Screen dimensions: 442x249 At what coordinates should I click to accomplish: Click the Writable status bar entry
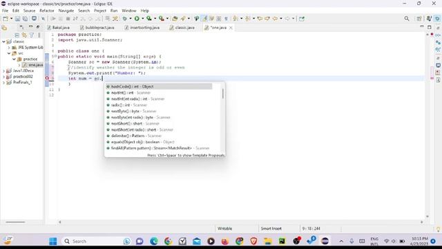[x=224, y=229]
